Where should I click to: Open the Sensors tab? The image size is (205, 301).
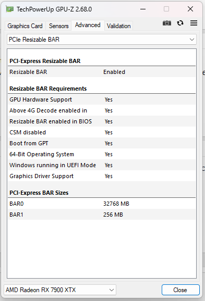[58, 26]
